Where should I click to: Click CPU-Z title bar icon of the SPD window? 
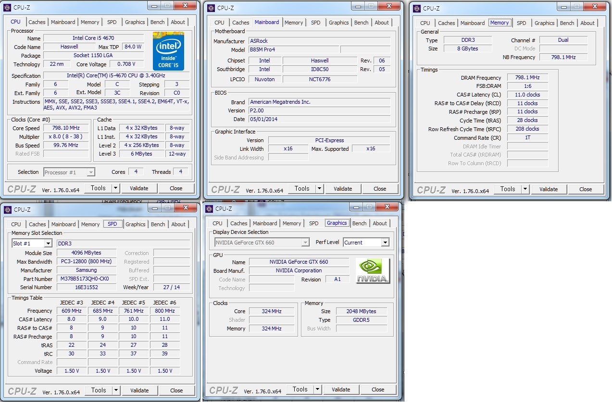pos(8,209)
